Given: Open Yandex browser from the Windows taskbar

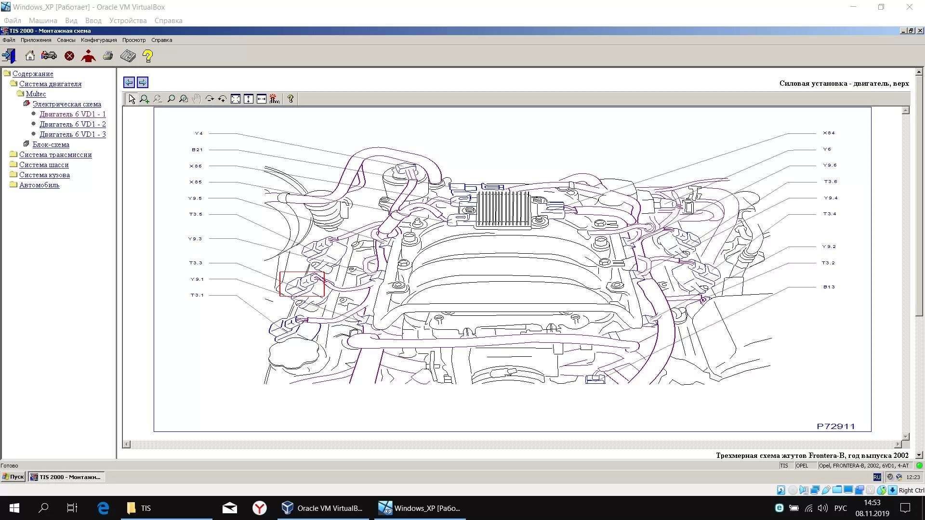Looking at the screenshot, I should [259, 508].
